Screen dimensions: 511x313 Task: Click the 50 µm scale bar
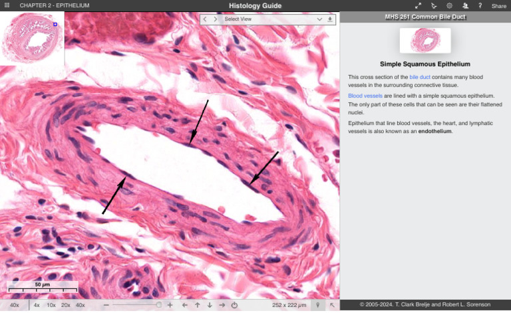pyautogui.click(x=43, y=287)
